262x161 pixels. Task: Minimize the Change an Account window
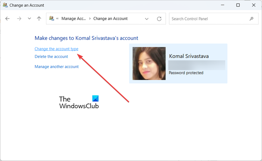tap(222, 5)
